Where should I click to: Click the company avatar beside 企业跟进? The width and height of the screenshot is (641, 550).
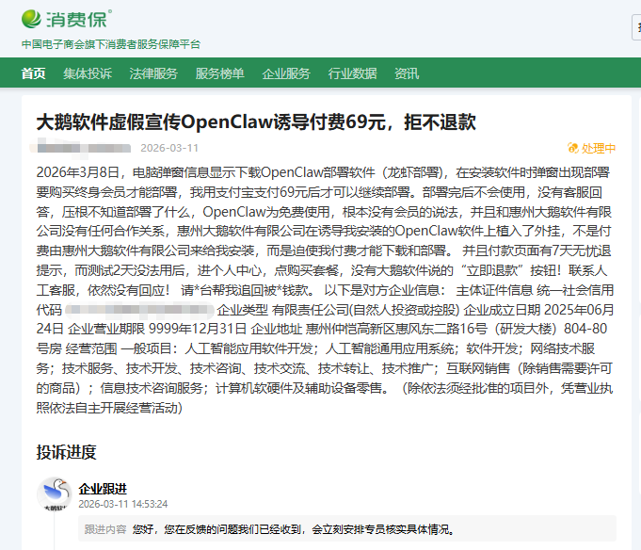[55, 494]
